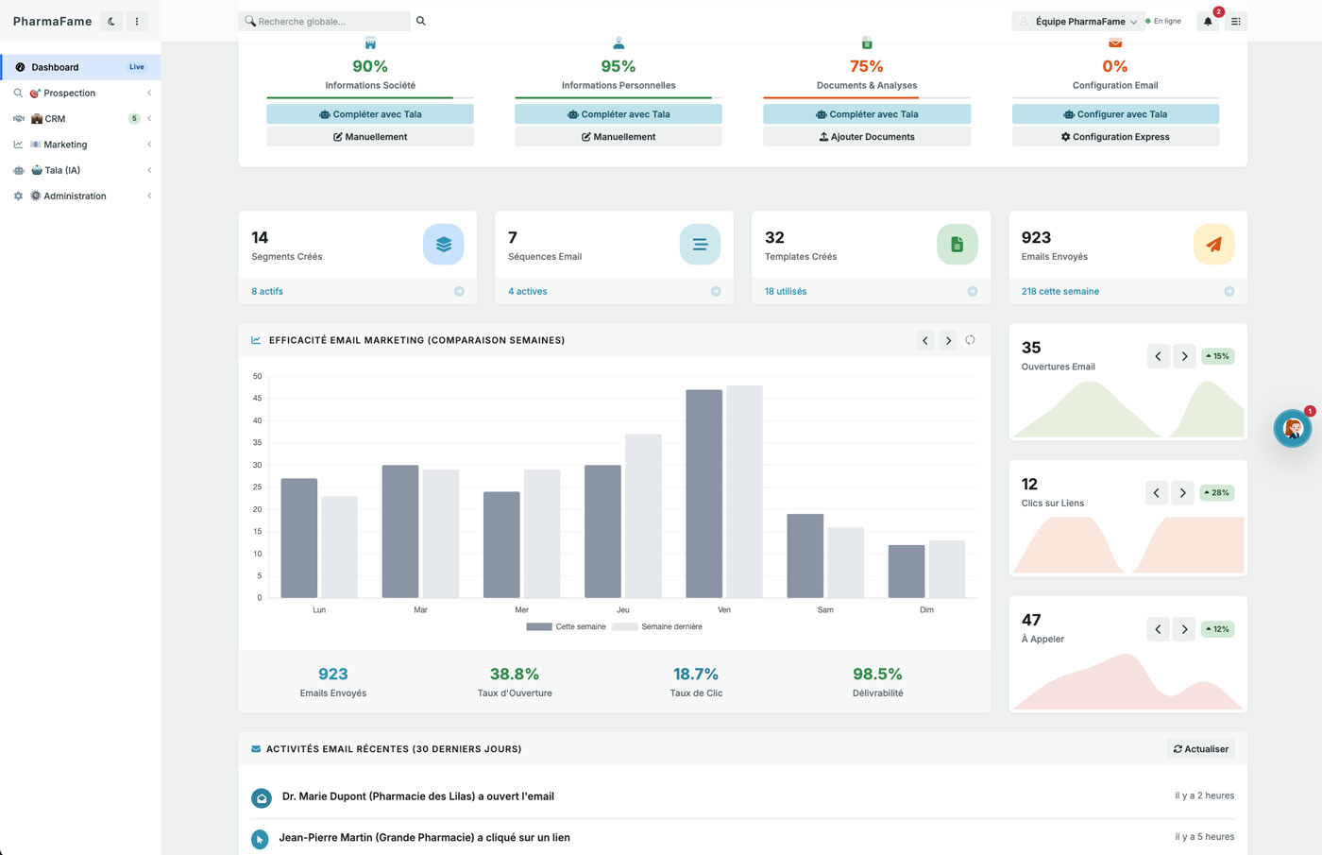Open Tala (IA) menu item

pyautogui.click(x=80, y=170)
